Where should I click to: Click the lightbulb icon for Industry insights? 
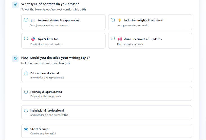(x=120, y=20)
